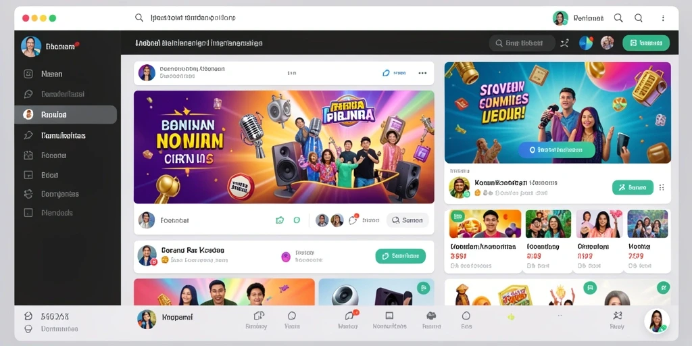Screen dimensions: 692x346
Task: Focus the search field in the dark header
Action: coord(522,43)
